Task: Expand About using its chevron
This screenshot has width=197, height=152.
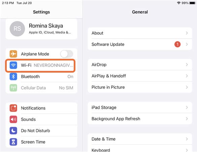Action: [x=187, y=33]
